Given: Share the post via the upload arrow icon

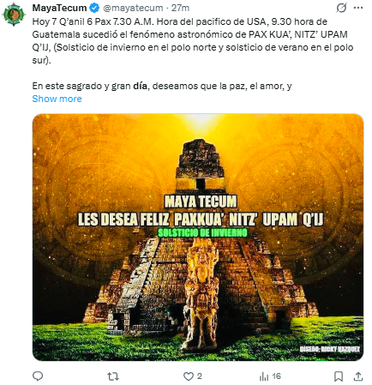Looking at the screenshot, I should click(x=358, y=376).
